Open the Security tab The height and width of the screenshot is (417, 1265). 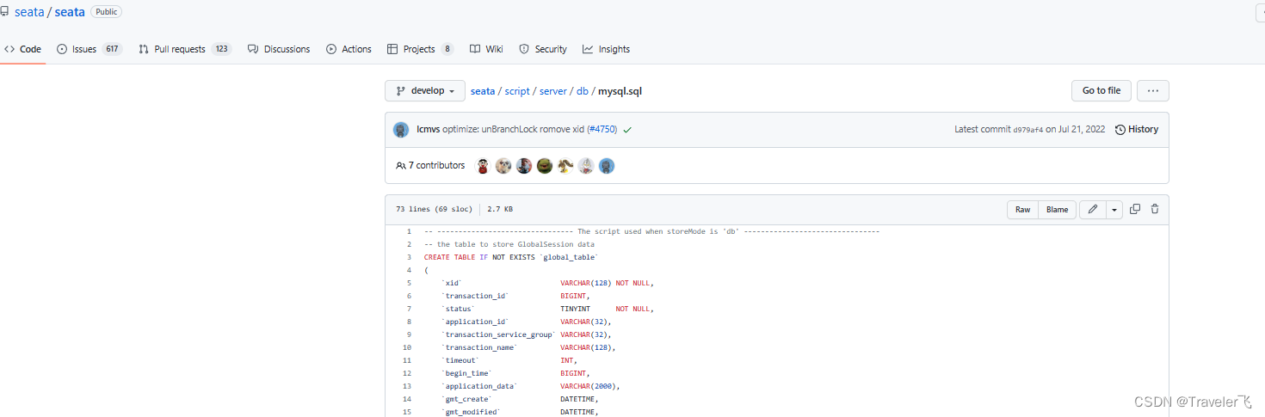543,49
